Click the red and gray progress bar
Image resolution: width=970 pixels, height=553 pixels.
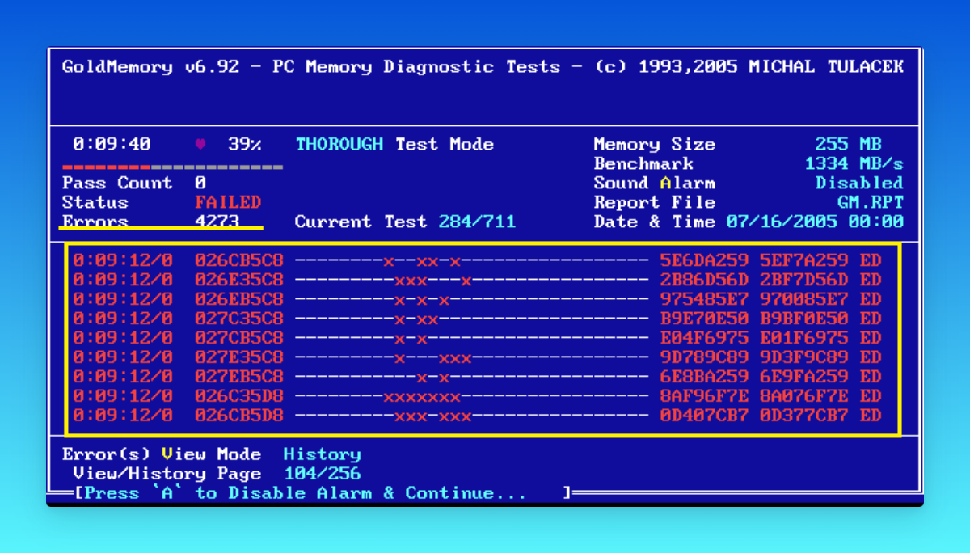[173, 167]
